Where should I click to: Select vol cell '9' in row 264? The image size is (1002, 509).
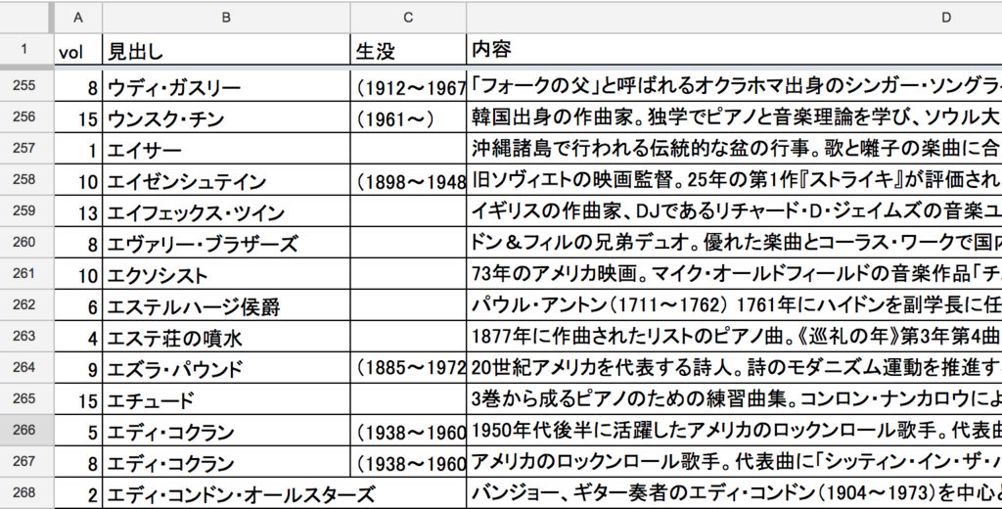pos(78,368)
